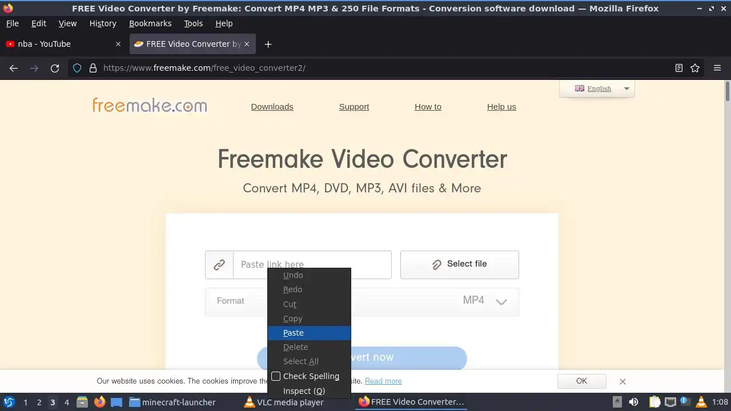Image resolution: width=731 pixels, height=411 pixels.
Task: Open the Bookmarks menu
Action: 150,23
